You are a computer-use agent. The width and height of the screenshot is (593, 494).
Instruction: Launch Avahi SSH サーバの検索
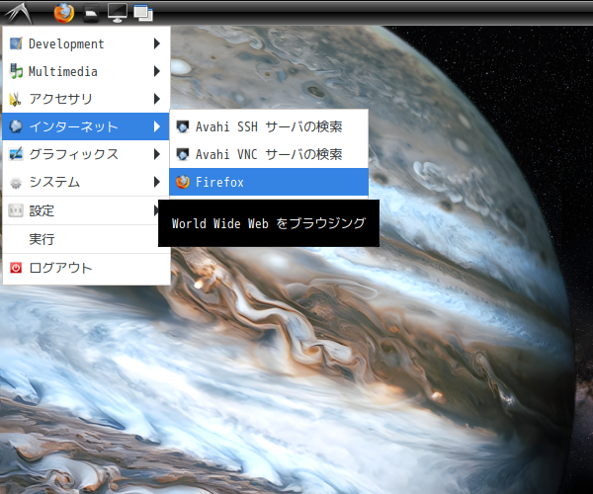269,126
